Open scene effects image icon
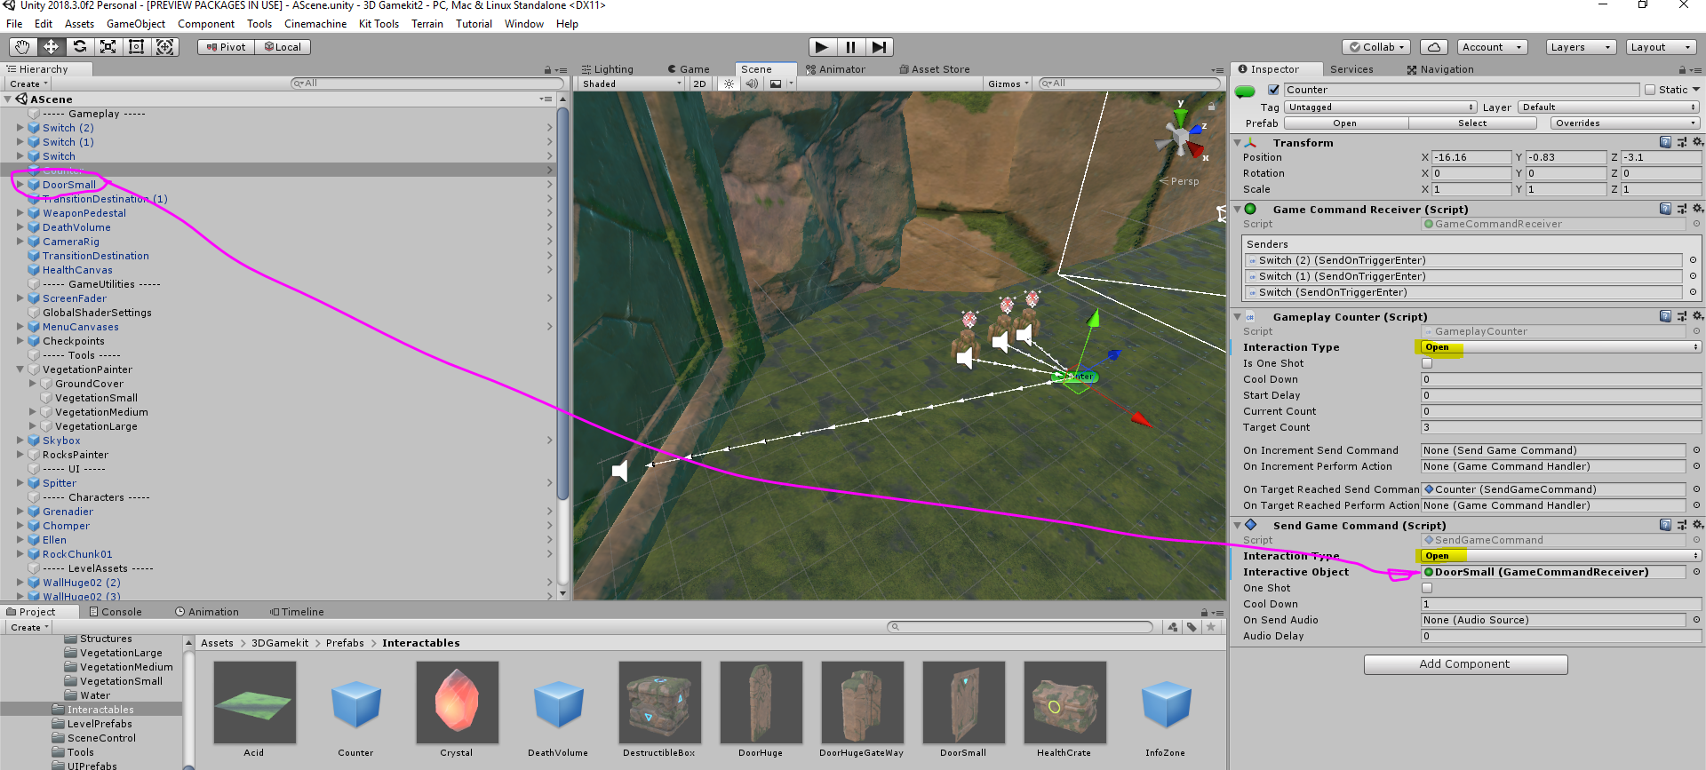The width and height of the screenshot is (1706, 770). (x=776, y=83)
